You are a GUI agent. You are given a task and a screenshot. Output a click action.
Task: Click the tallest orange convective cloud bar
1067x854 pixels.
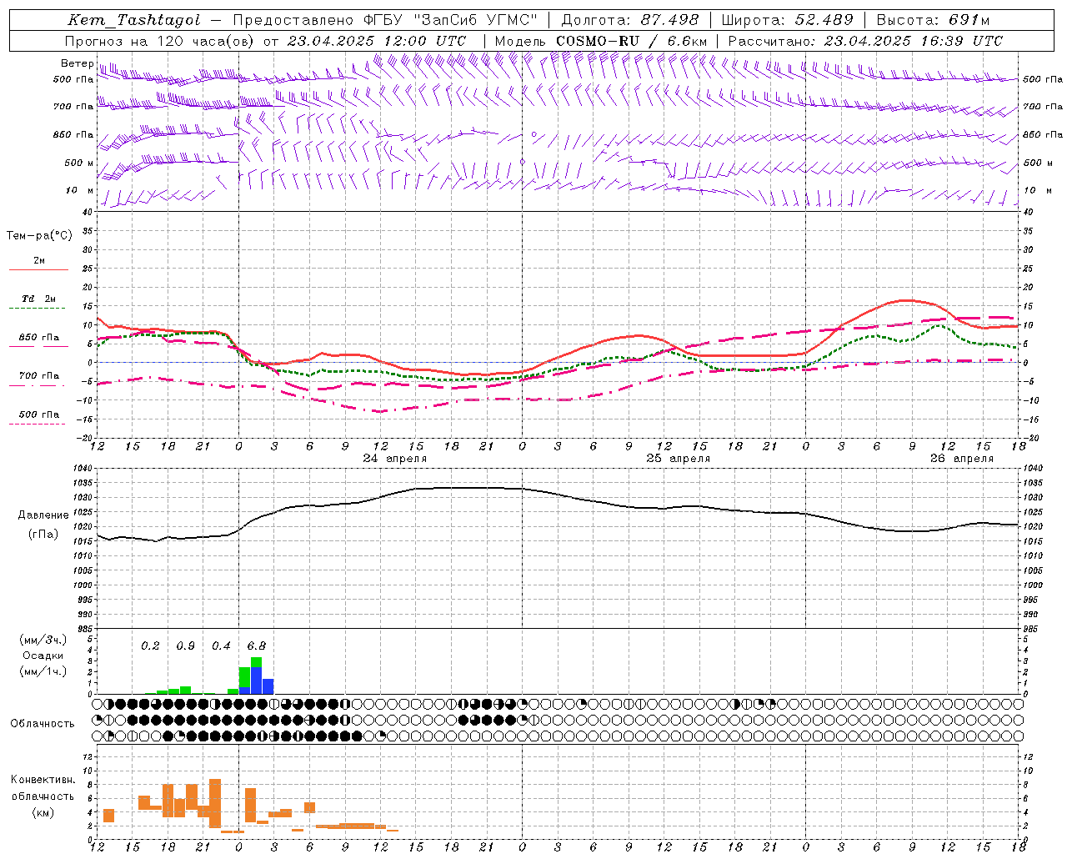(x=215, y=803)
